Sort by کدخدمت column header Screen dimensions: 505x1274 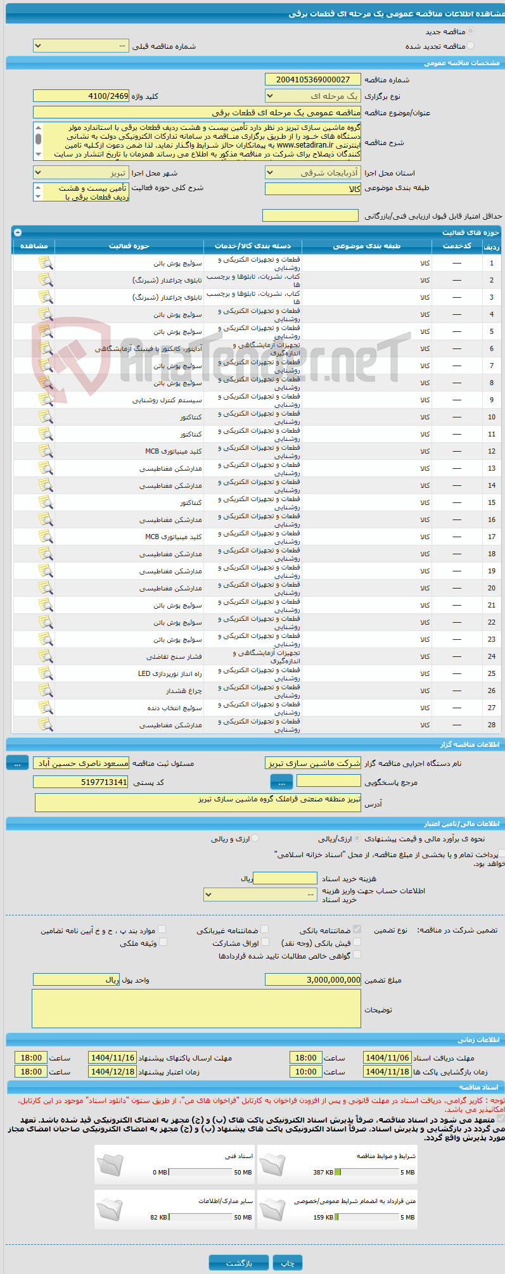click(x=457, y=246)
